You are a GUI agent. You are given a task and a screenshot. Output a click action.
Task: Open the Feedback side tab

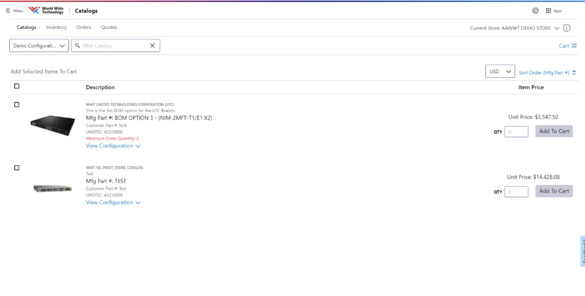[x=583, y=251]
